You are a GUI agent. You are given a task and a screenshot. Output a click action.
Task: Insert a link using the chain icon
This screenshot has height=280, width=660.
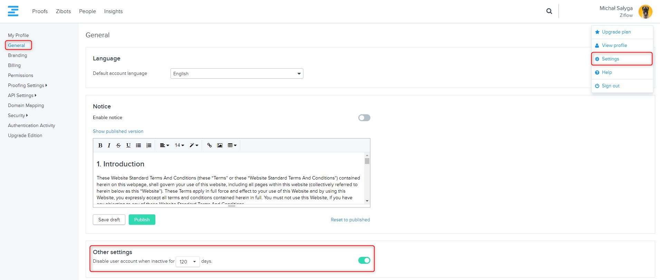coord(209,145)
